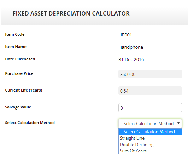Choose Double Declining from the method list
This screenshot has height=159, width=188.
150,145
